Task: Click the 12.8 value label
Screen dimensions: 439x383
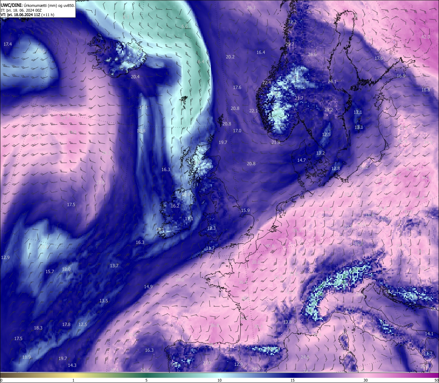Action: pyautogui.click(x=335, y=169)
